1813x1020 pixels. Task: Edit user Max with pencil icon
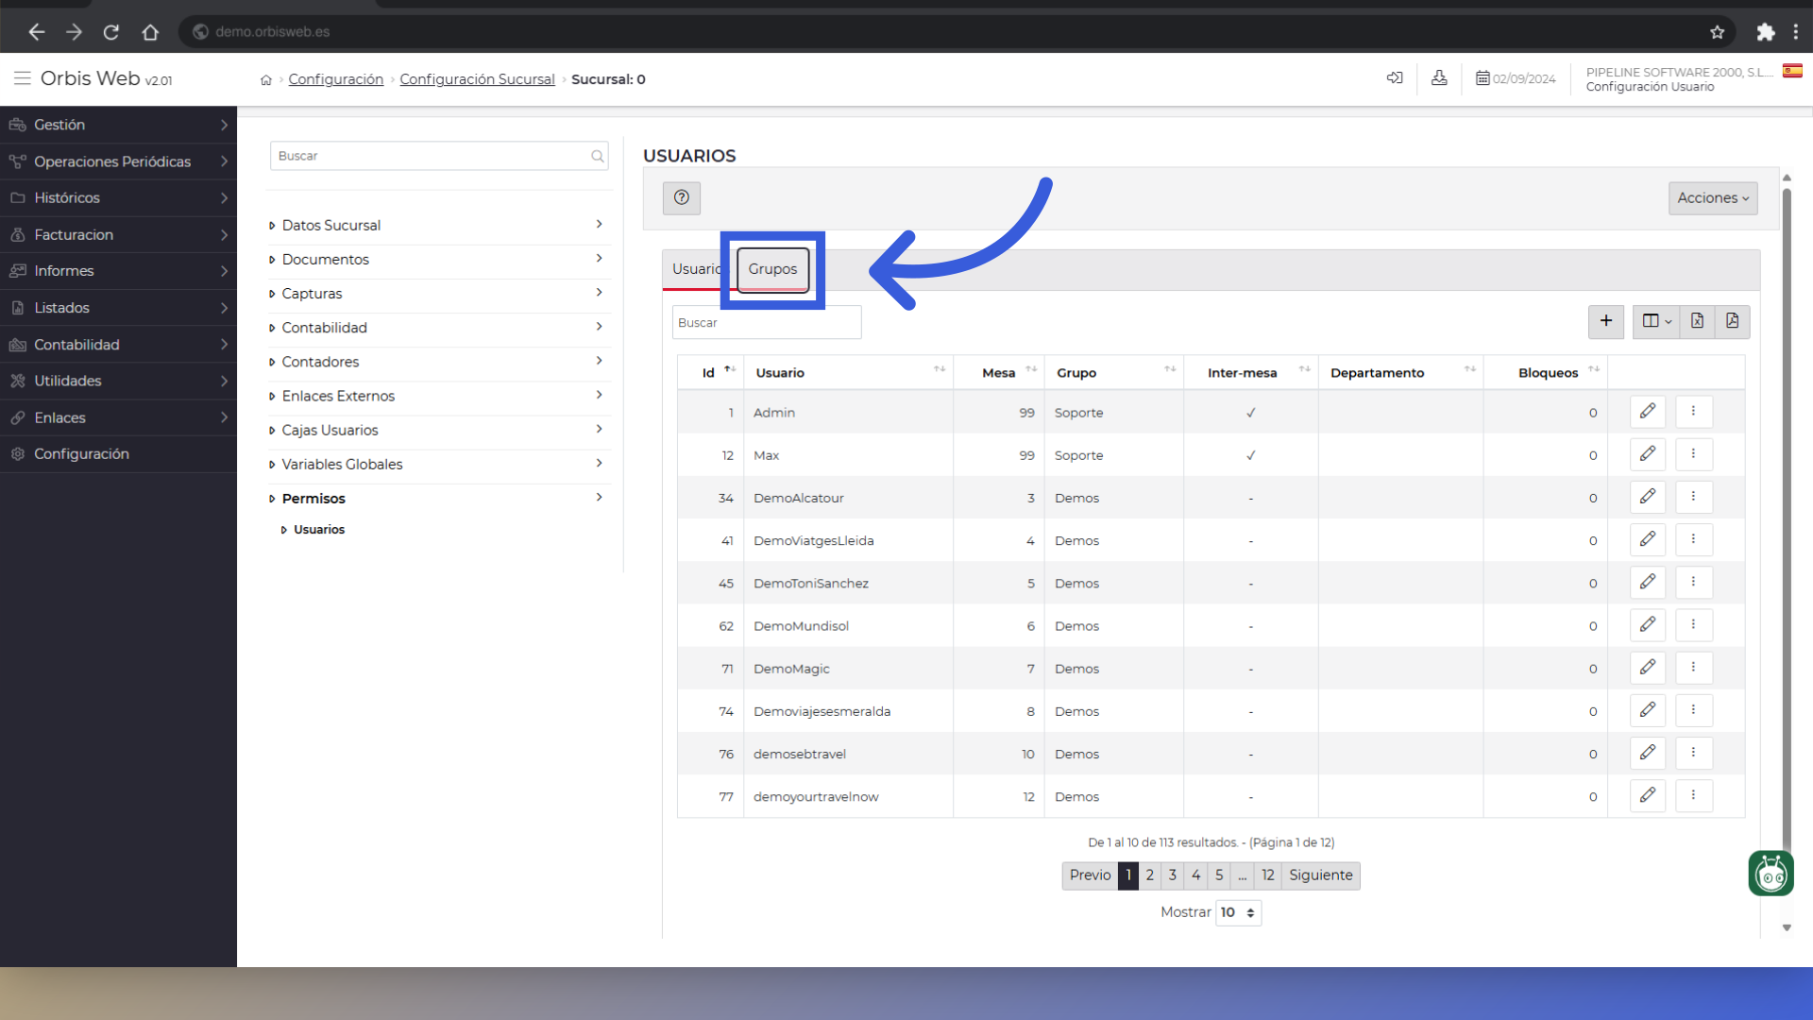(x=1648, y=454)
